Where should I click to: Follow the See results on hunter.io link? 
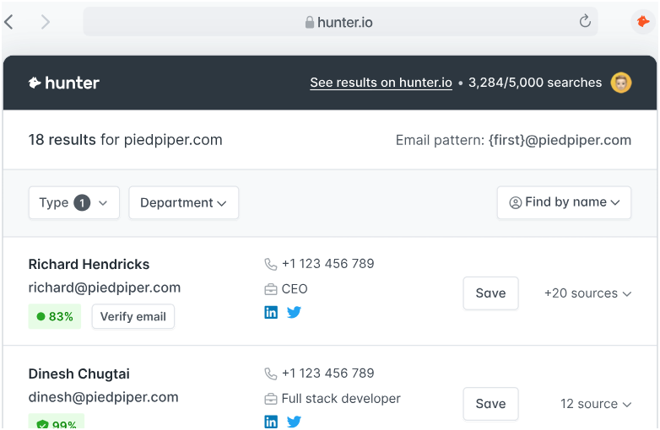[381, 83]
